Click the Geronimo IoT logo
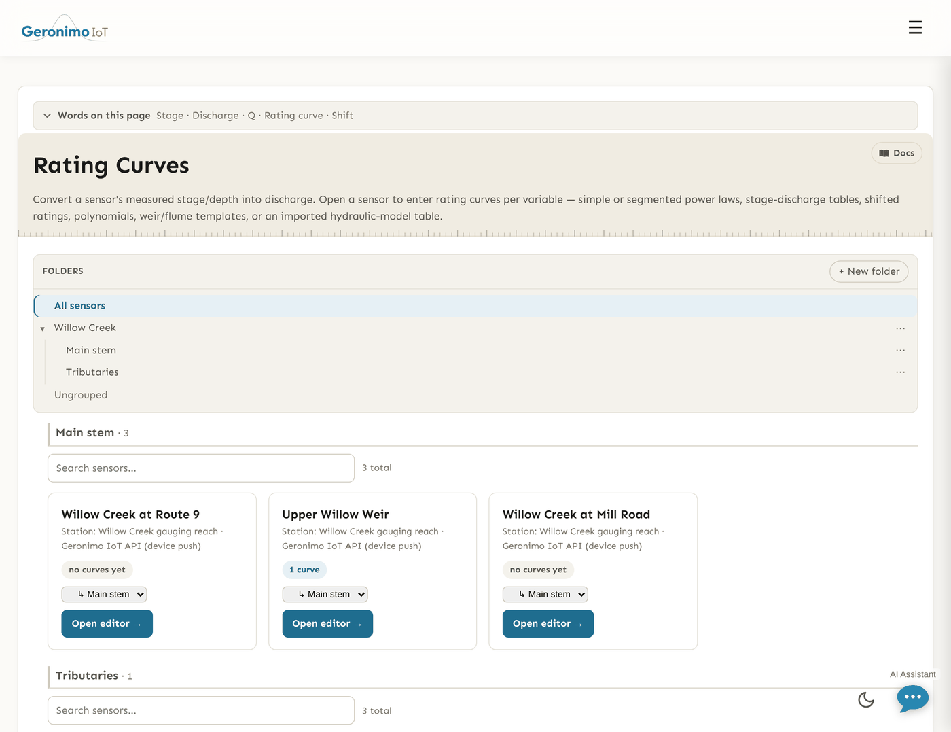 (65, 29)
